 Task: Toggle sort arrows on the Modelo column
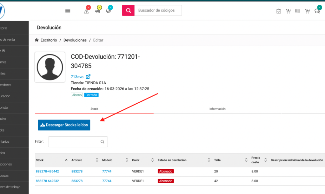[x=127, y=160]
